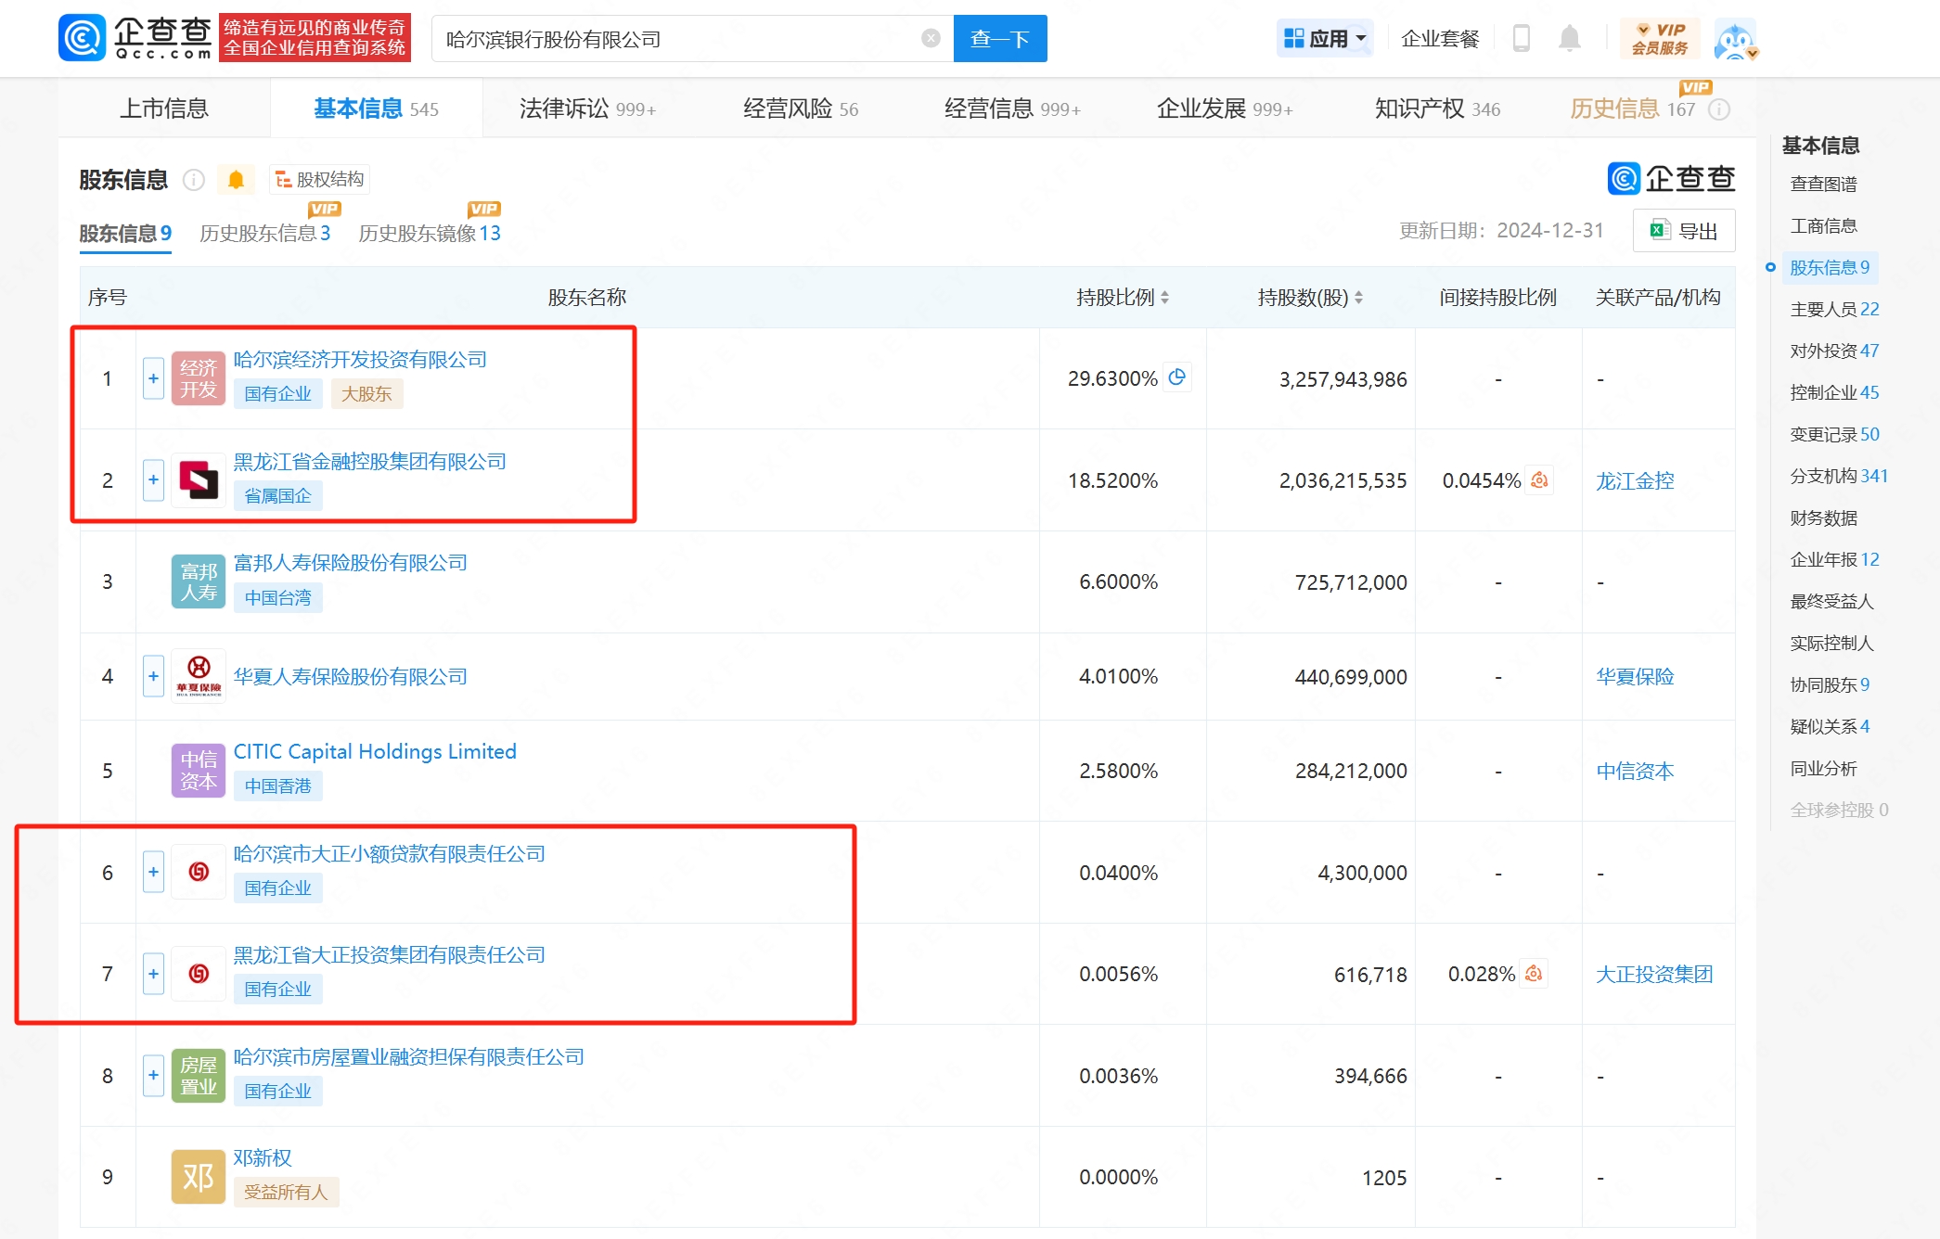
Task: Go to 变更记录 50 in sidebar
Action: pos(1834,434)
